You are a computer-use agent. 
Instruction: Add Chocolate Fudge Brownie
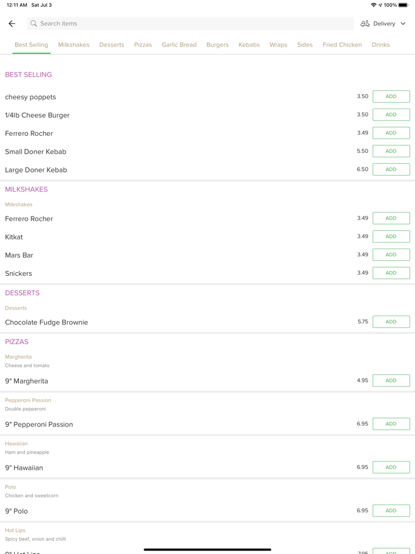(391, 322)
